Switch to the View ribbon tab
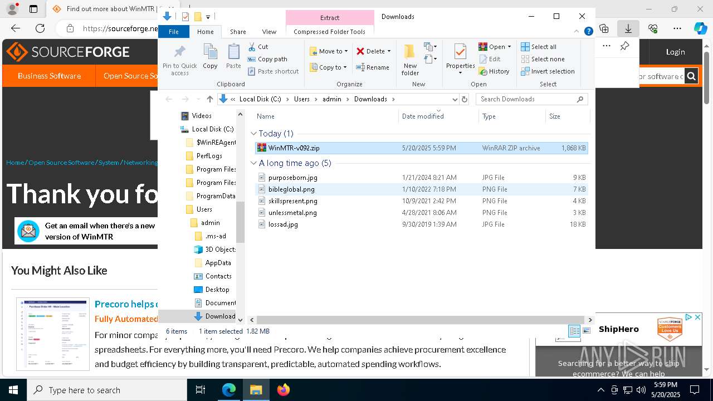 pyautogui.click(x=269, y=32)
